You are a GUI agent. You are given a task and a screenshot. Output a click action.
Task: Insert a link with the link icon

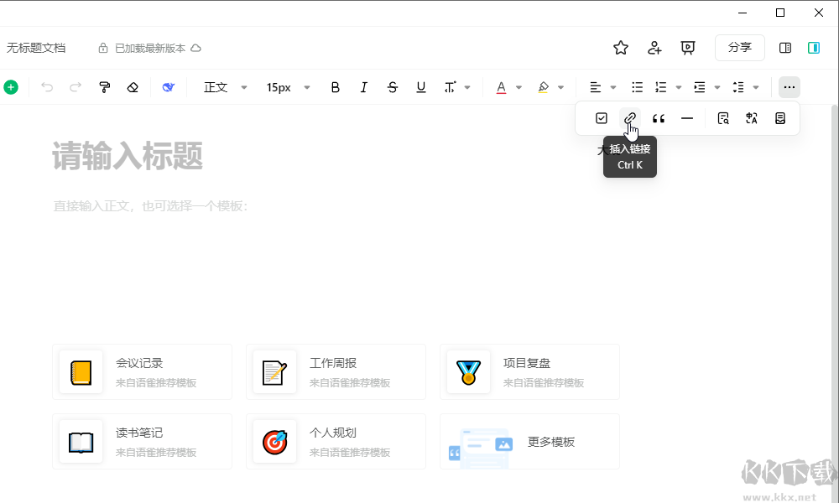click(x=630, y=118)
